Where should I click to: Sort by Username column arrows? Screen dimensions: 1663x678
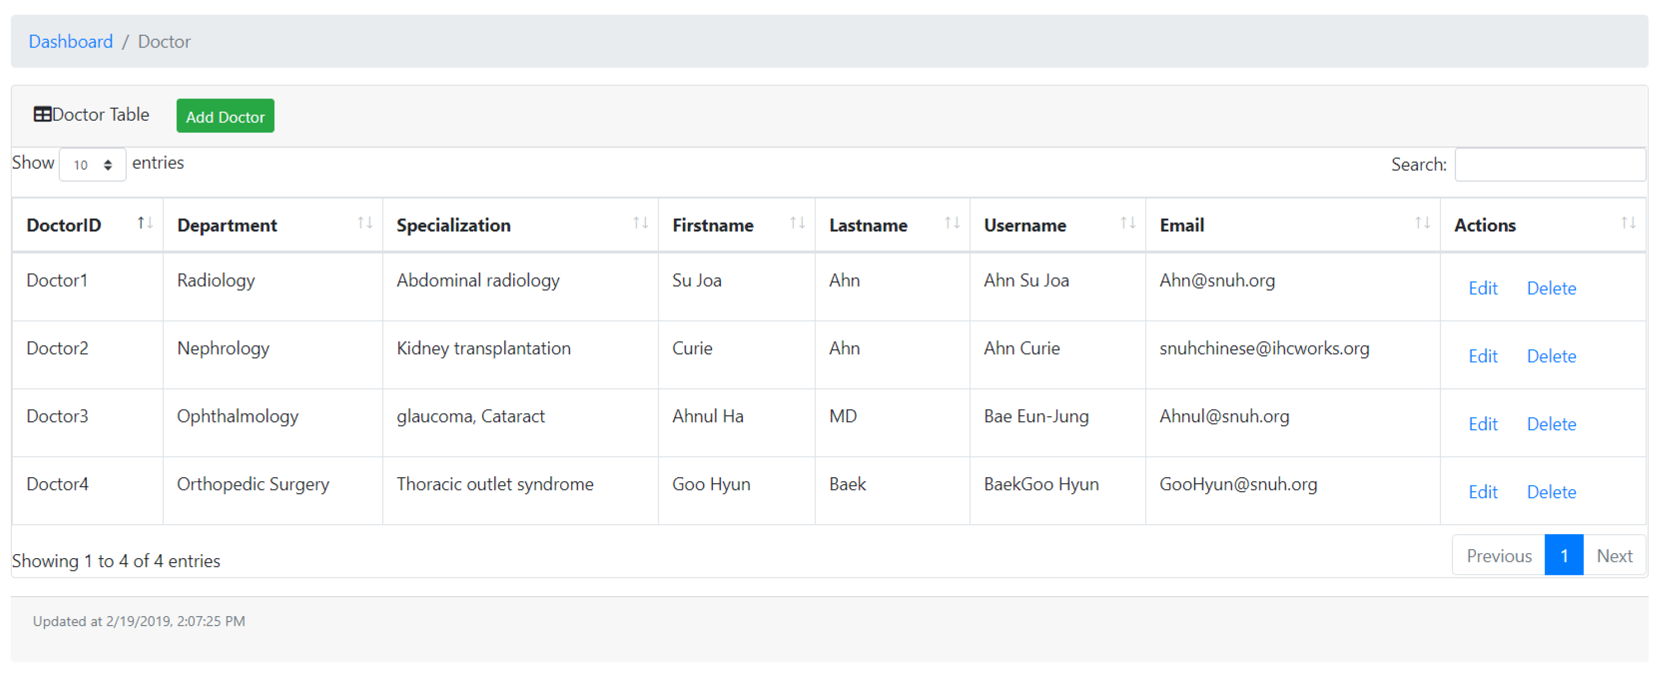point(1128,223)
